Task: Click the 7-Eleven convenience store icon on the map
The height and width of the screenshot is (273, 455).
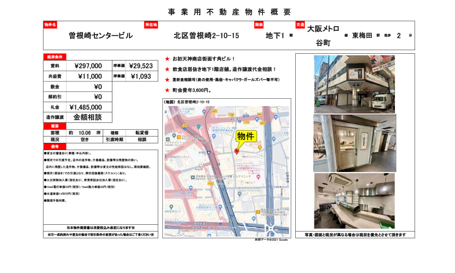Action: click(x=213, y=136)
